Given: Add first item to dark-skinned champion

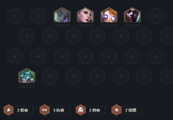Looking at the screenshot, I should (128, 25).
